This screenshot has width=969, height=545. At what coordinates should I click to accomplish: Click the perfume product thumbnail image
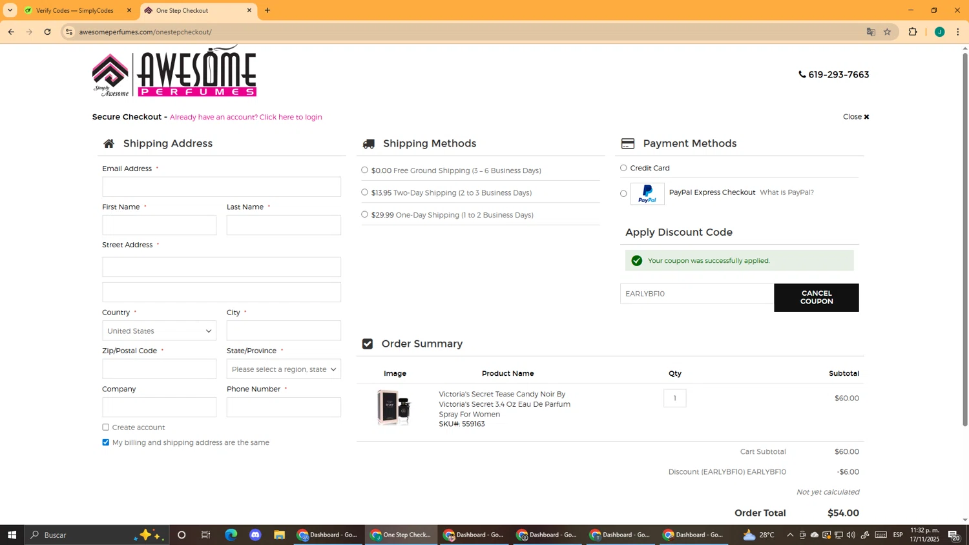pos(394,407)
